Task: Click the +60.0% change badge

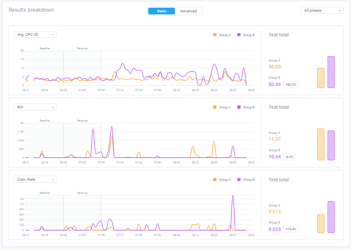Action: click(x=291, y=84)
